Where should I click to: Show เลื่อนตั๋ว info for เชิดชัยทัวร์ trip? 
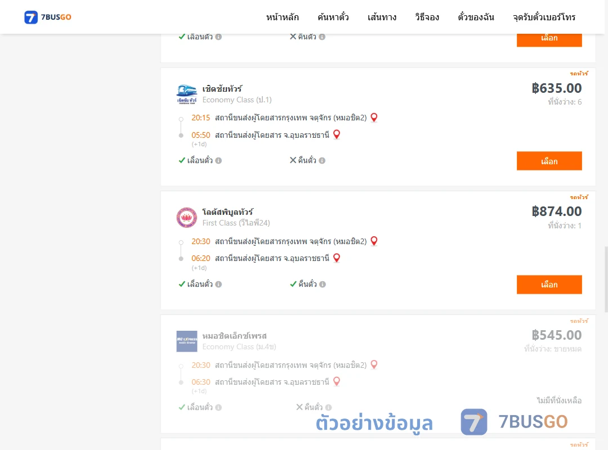tap(218, 160)
